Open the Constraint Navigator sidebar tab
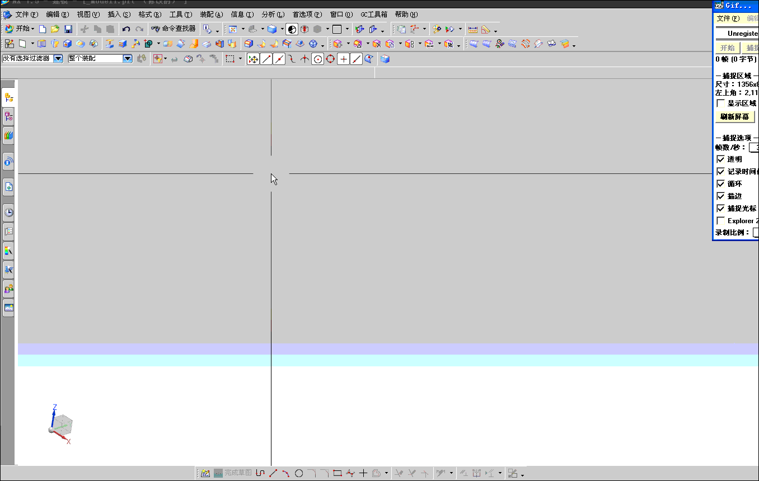 (x=8, y=116)
